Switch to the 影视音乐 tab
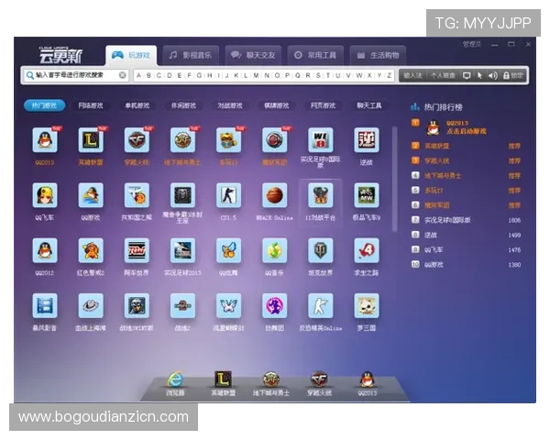The height and width of the screenshot is (440, 550). pos(192,55)
